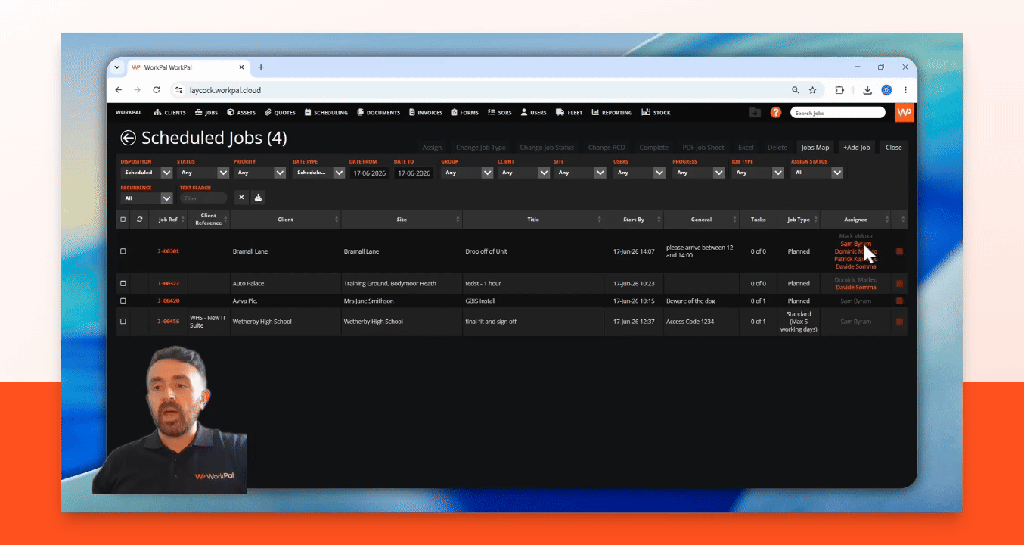This screenshot has width=1024, height=545.
Task: Click the Search Jobs field
Action: tap(838, 113)
